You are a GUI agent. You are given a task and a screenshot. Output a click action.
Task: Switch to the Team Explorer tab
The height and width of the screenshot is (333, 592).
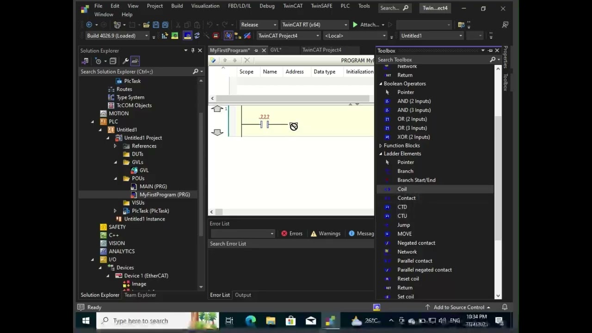tap(140, 295)
